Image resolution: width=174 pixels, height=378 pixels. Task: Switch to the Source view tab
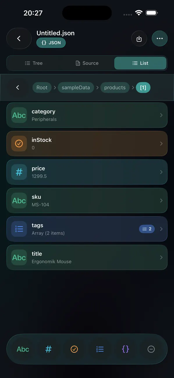coord(87,63)
